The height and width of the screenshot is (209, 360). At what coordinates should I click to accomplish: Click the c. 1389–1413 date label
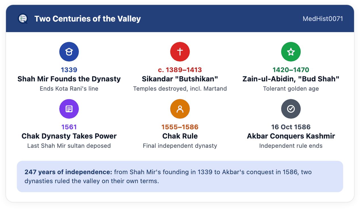180,70
